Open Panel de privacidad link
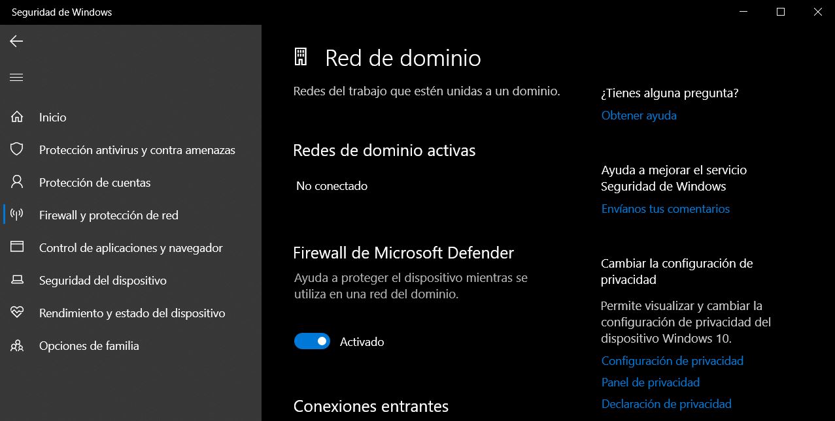835x421 pixels. (x=651, y=382)
